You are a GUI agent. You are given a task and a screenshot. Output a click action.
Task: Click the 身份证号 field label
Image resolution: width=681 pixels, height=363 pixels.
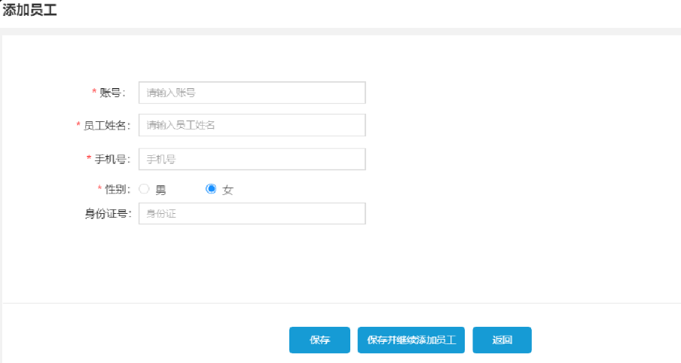pyautogui.click(x=108, y=214)
